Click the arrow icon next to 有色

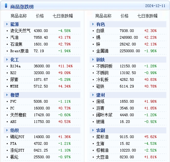(x=93, y=24)
